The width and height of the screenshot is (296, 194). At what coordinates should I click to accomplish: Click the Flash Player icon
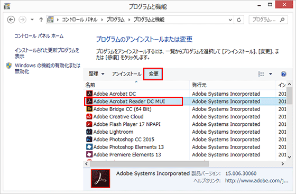pyautogui.click(x=89, y=124)
